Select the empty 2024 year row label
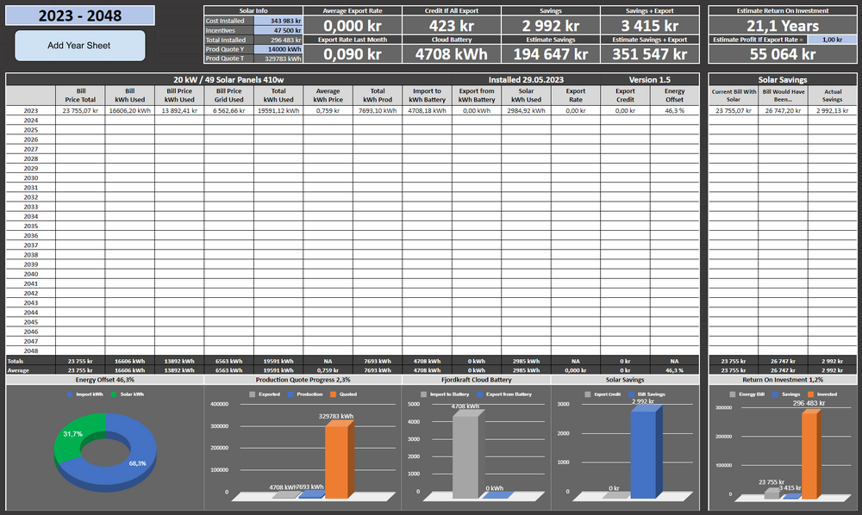This screenshot has width=862, height=515. 30,121
